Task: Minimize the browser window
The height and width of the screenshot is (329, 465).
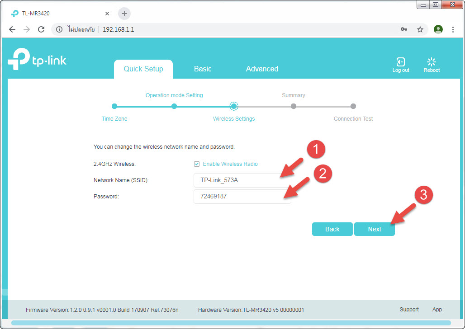Action: [x=423, y=5]
